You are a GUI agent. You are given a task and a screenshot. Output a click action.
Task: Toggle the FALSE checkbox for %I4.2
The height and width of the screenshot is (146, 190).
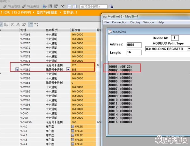(73, 135)
